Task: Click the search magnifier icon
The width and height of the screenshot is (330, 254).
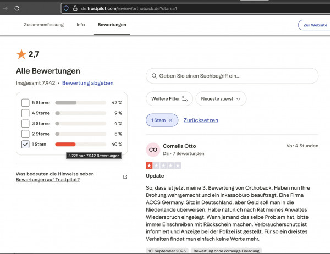Action: click(x=154, y=76)
